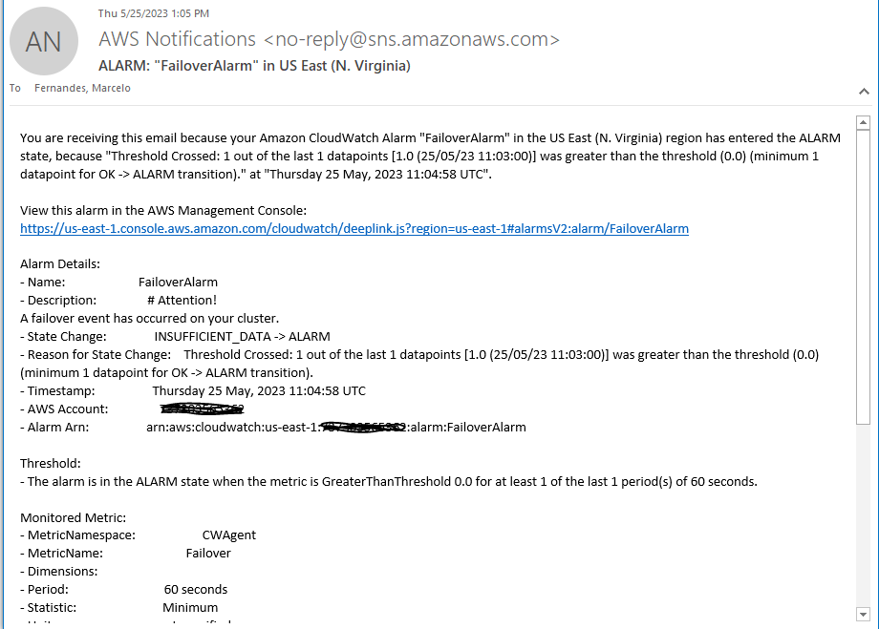879x629 pixels.
Task: Click the recipient Fernandes, Marcelo
Action: click(81, 88)
